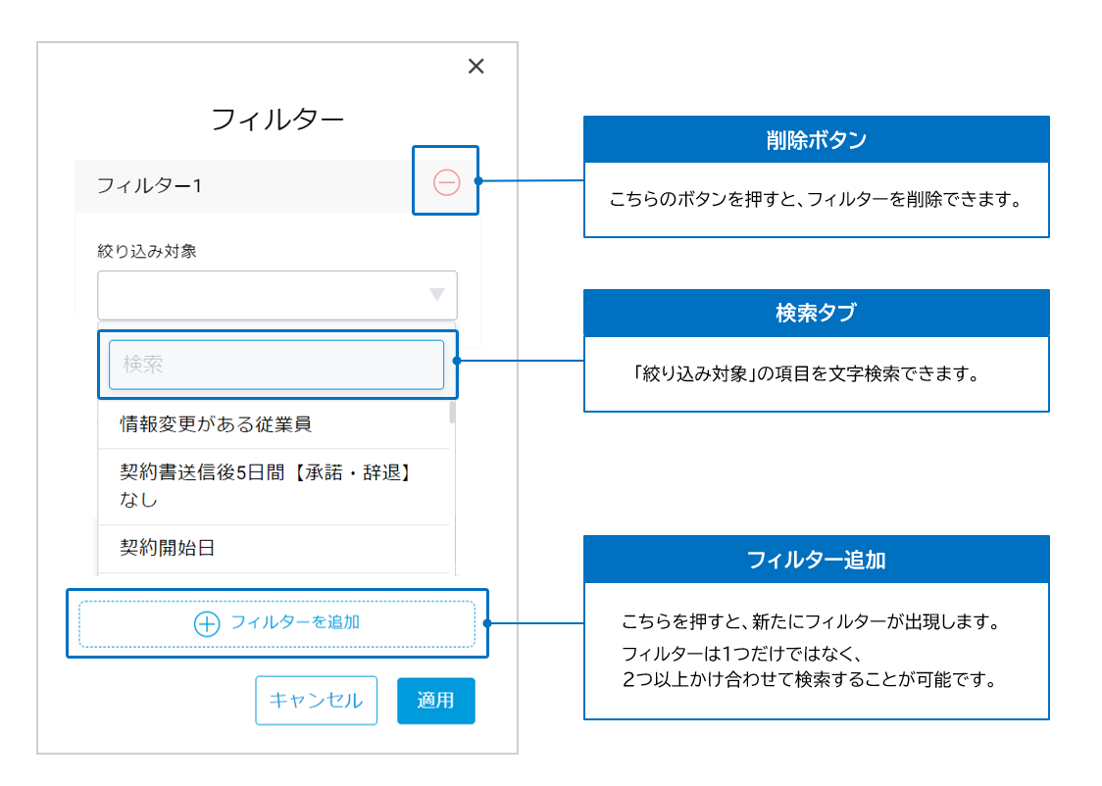Open the 絞り込み対象 combo box

277,295
